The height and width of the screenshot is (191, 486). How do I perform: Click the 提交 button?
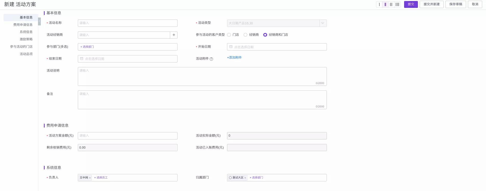click(x=411, y=4)
